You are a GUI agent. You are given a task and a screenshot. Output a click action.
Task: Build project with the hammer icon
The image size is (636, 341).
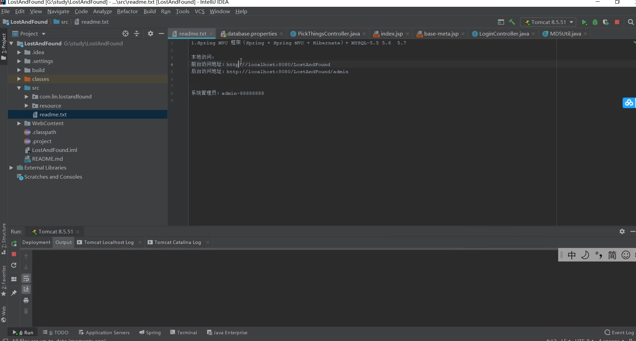pyautogui.click(x=512, y=22)
